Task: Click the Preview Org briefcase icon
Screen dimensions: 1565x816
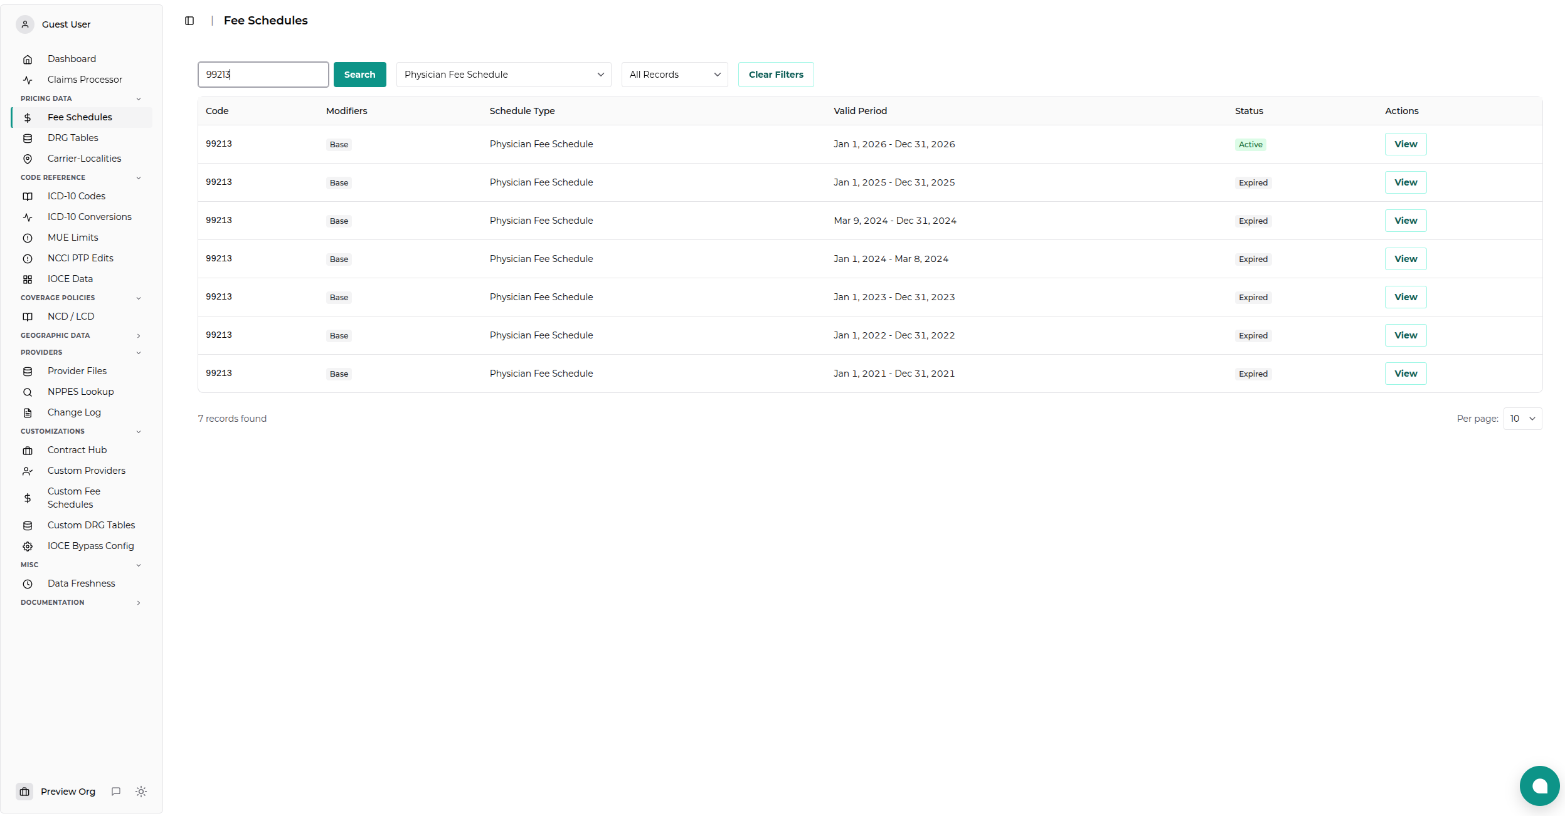Action: pos(25,792)
